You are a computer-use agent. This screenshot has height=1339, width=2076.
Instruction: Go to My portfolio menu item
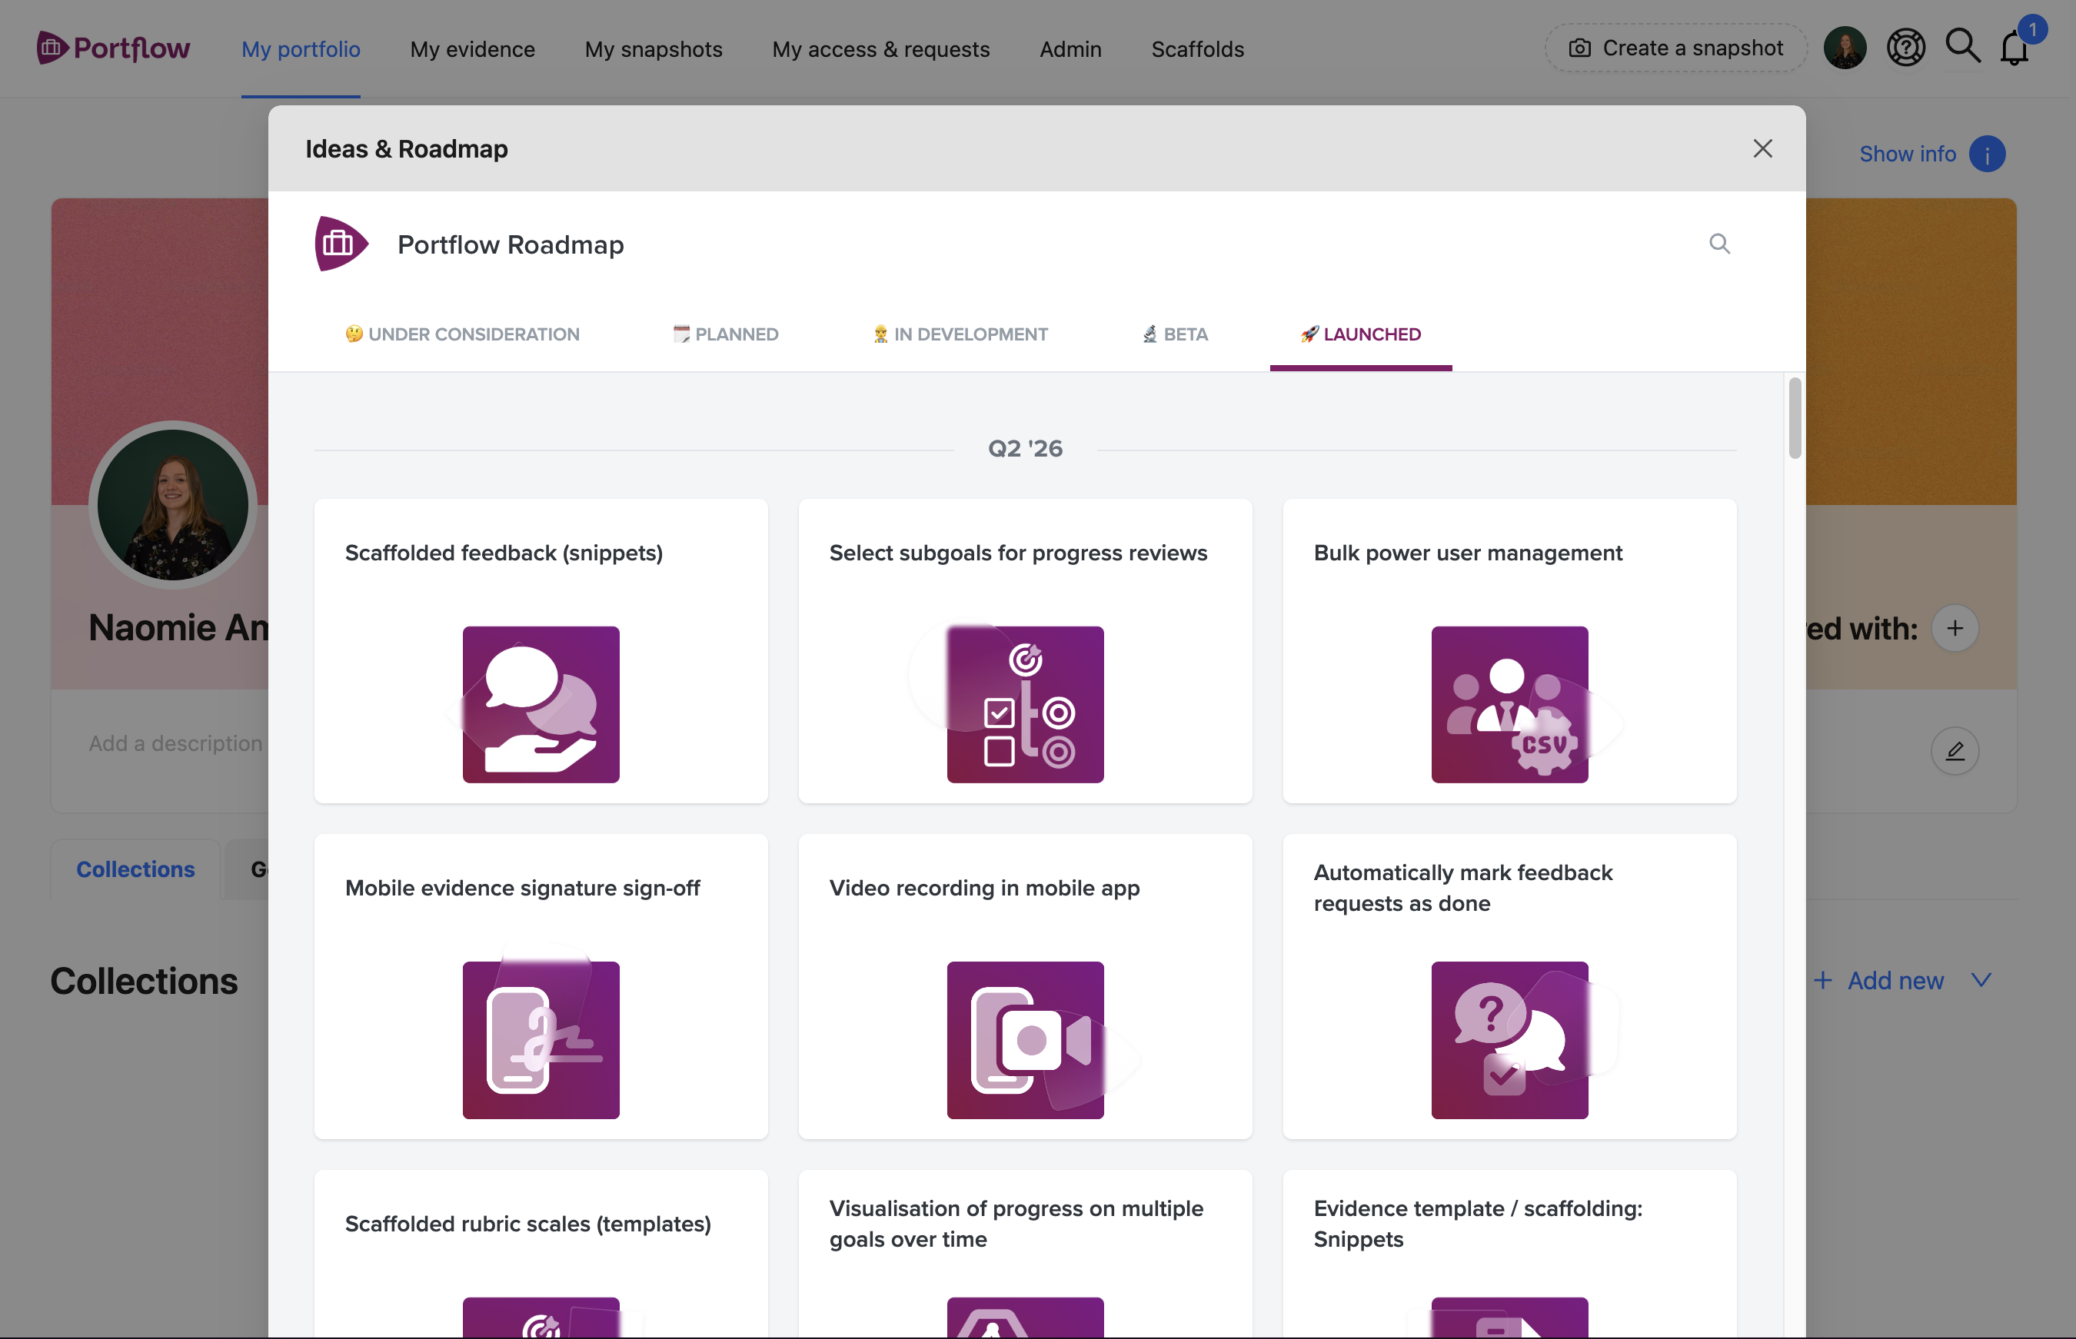click(301, 48)
